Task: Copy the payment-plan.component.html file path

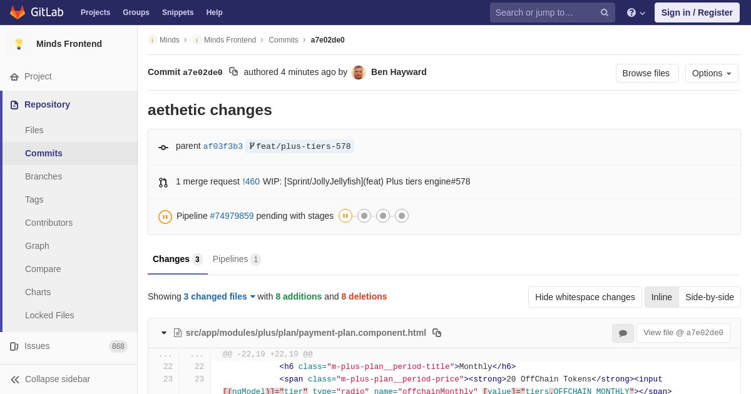Action: point(437,333)
